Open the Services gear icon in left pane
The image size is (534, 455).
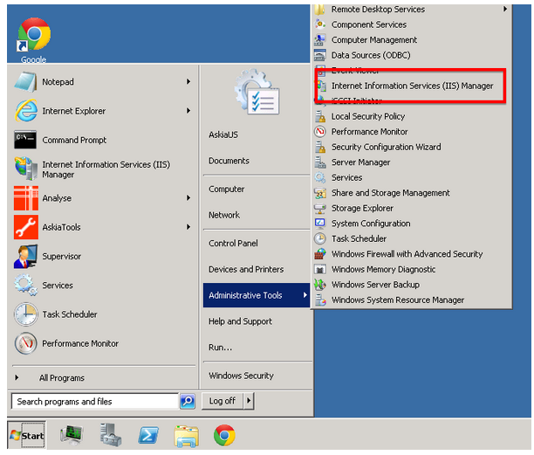coord(26,286)
